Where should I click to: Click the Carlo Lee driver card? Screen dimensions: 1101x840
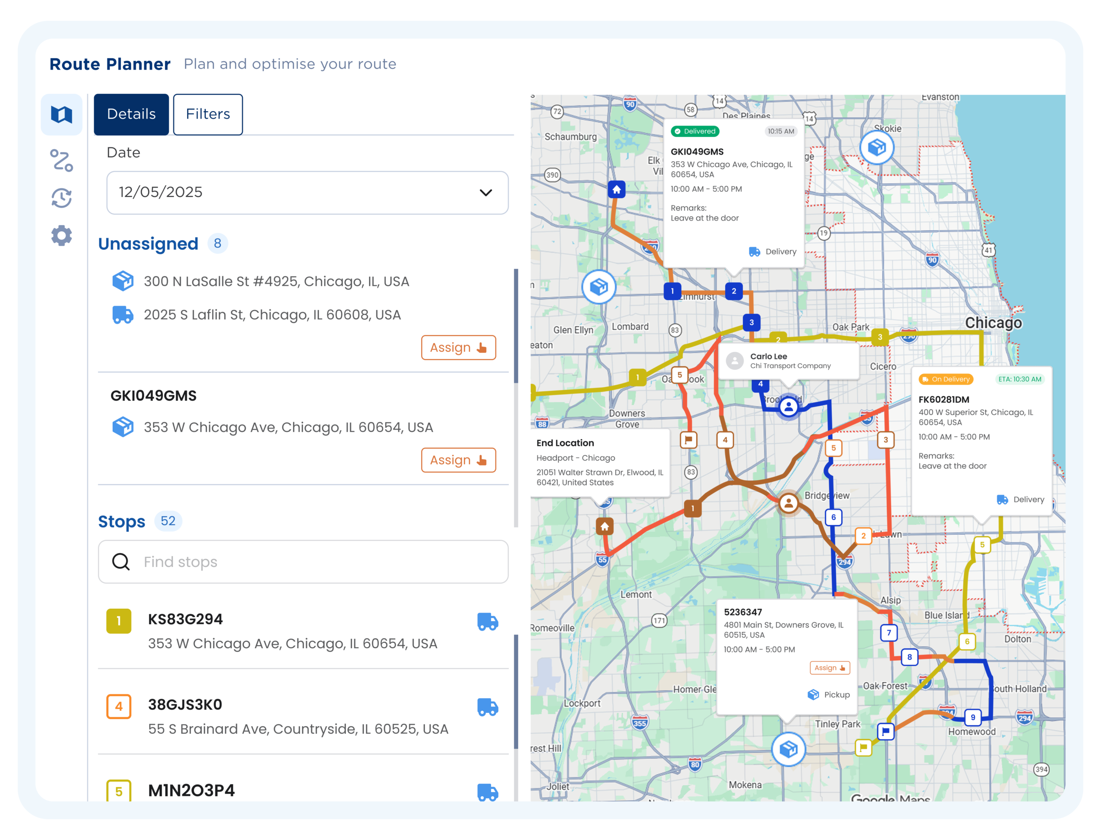click(x=789, y=361)
